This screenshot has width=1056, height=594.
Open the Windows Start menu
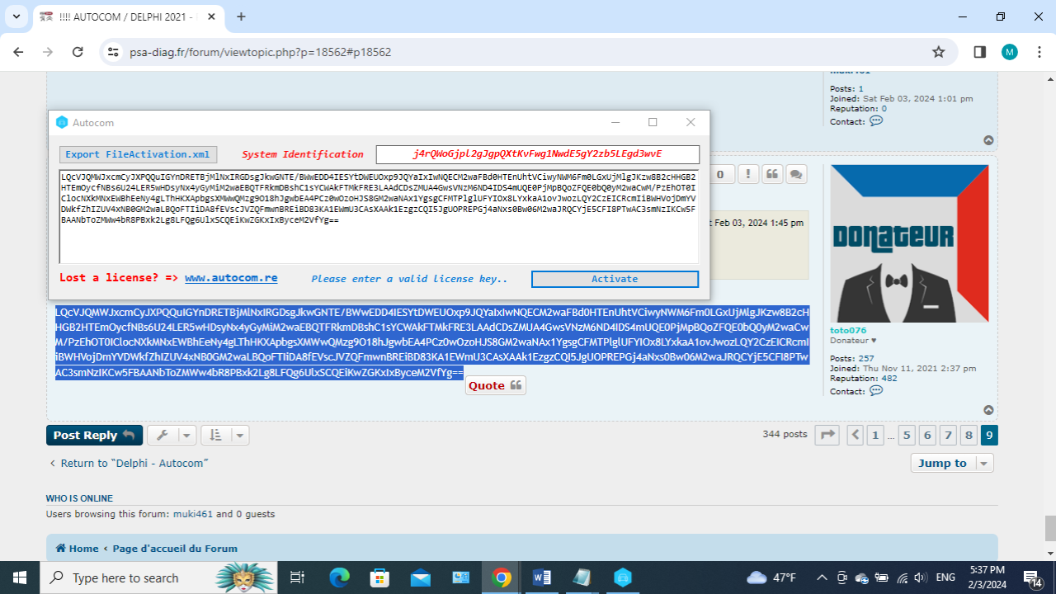(x=19, y=577)
